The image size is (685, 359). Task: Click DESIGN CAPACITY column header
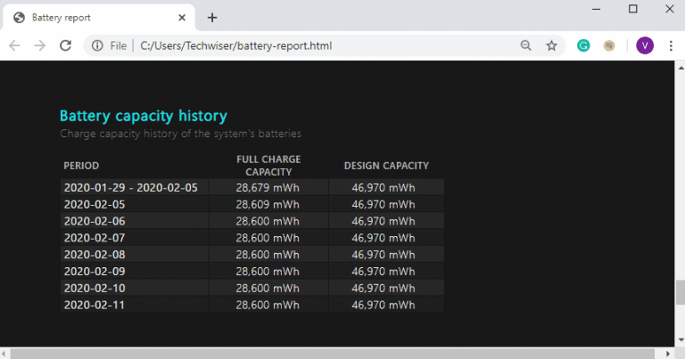pyautogui.click(x=386, y=166)
